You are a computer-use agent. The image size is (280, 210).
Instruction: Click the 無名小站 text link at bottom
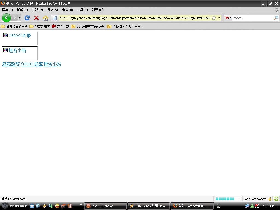[52, 64]
